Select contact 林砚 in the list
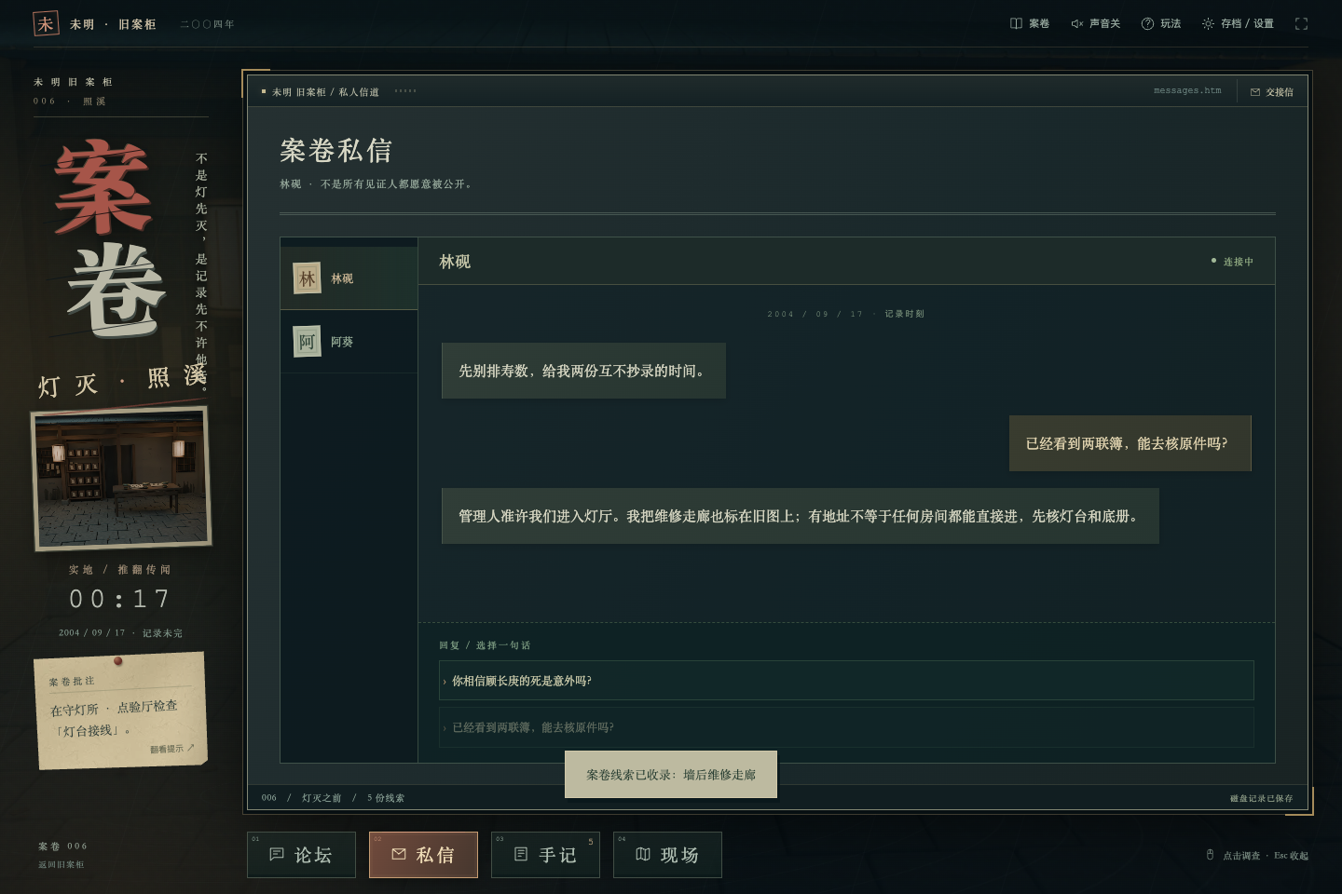Image resolution: width=1342 pixels, height=894 pixels. (x=349, y=278)
